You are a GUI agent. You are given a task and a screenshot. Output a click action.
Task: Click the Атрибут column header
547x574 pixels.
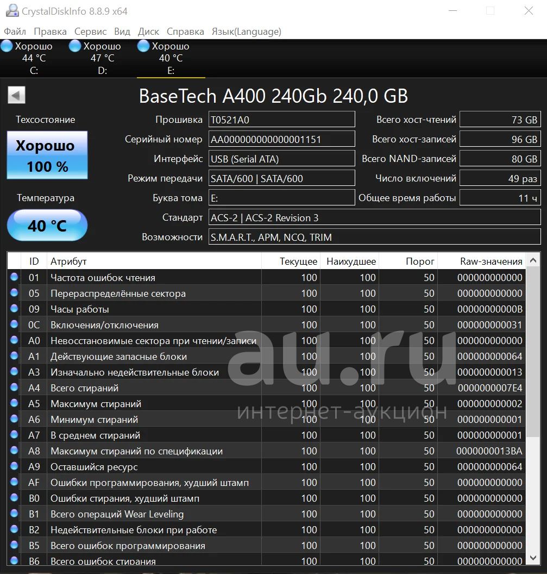pos(154,261)
